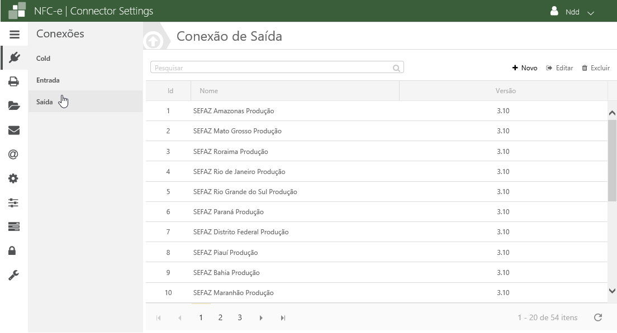The height and width of the screenshot is (333, 617).
Task: Click the Novo button
Action: [x=525, y=68]
